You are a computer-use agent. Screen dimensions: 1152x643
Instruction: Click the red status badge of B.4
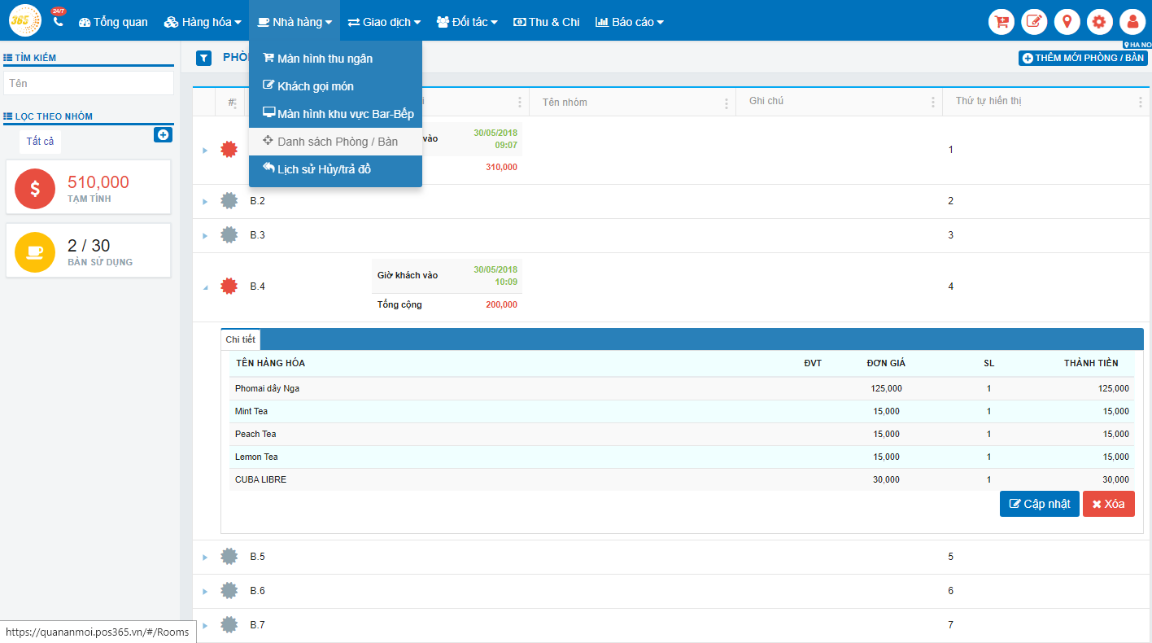[x=229, y=287]
